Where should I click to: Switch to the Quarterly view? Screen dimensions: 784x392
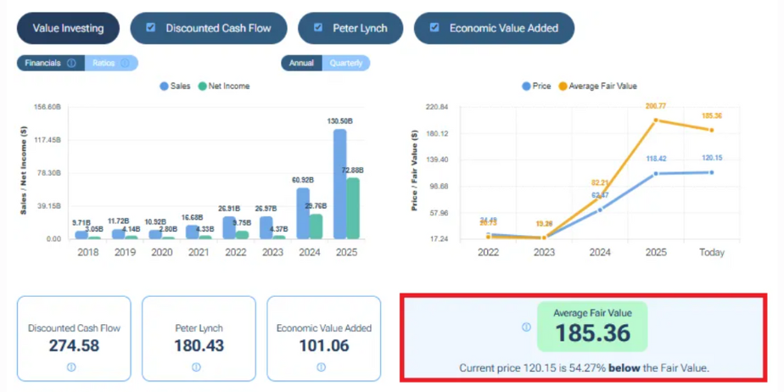click(346, 63)
